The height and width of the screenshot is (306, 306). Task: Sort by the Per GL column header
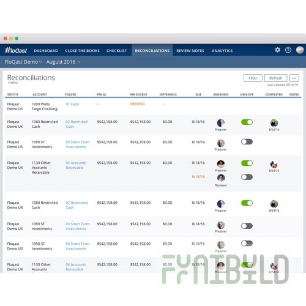[102, 94]
